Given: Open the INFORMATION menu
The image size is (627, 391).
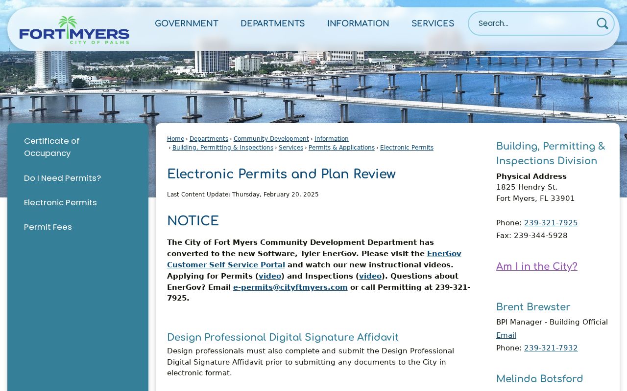Looking at the screenshot, I should [358, 23].
